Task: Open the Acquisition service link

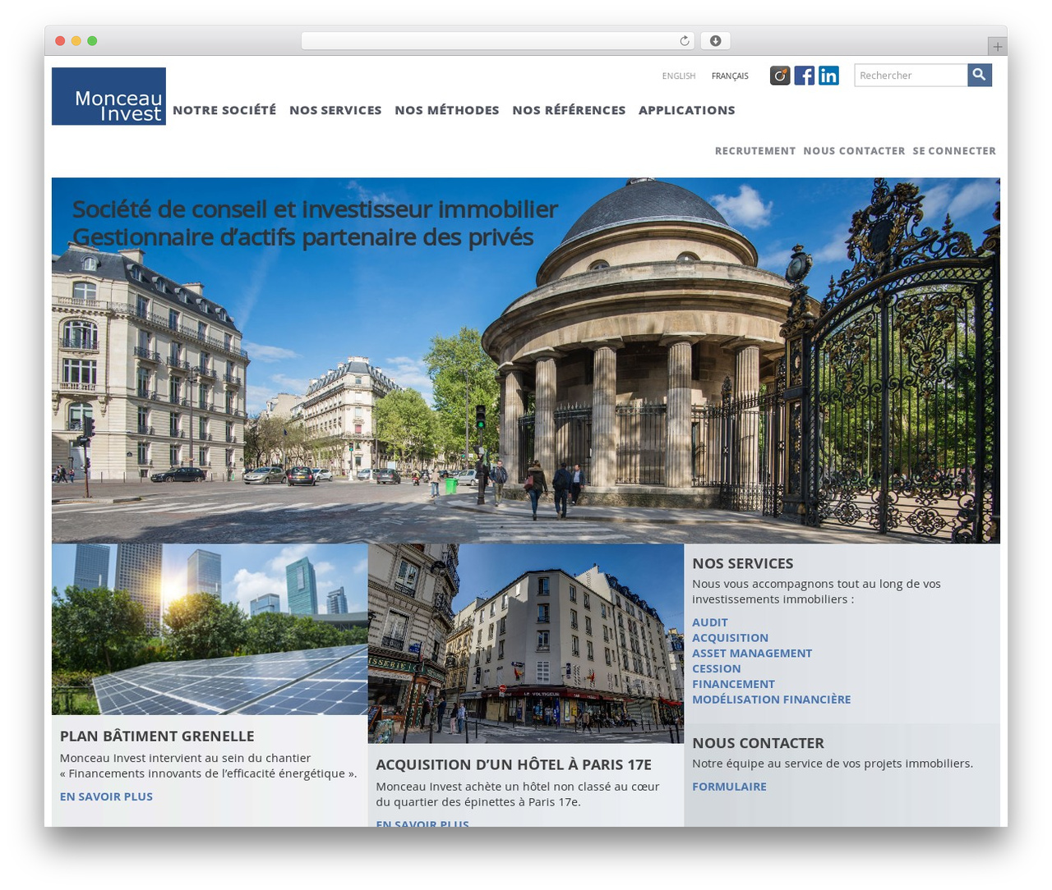Action: (x=730, y=638)
